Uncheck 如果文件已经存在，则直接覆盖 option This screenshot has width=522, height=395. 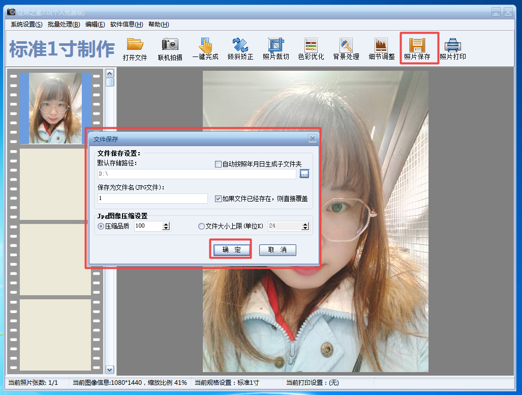click(x=219, y=199)
